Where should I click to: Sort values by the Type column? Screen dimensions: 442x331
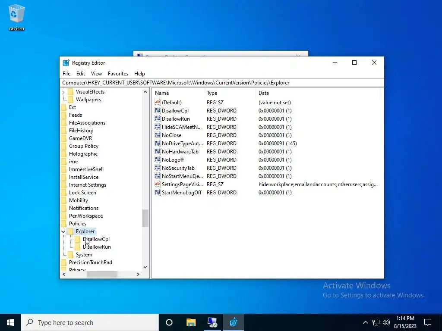coord(230,93)
